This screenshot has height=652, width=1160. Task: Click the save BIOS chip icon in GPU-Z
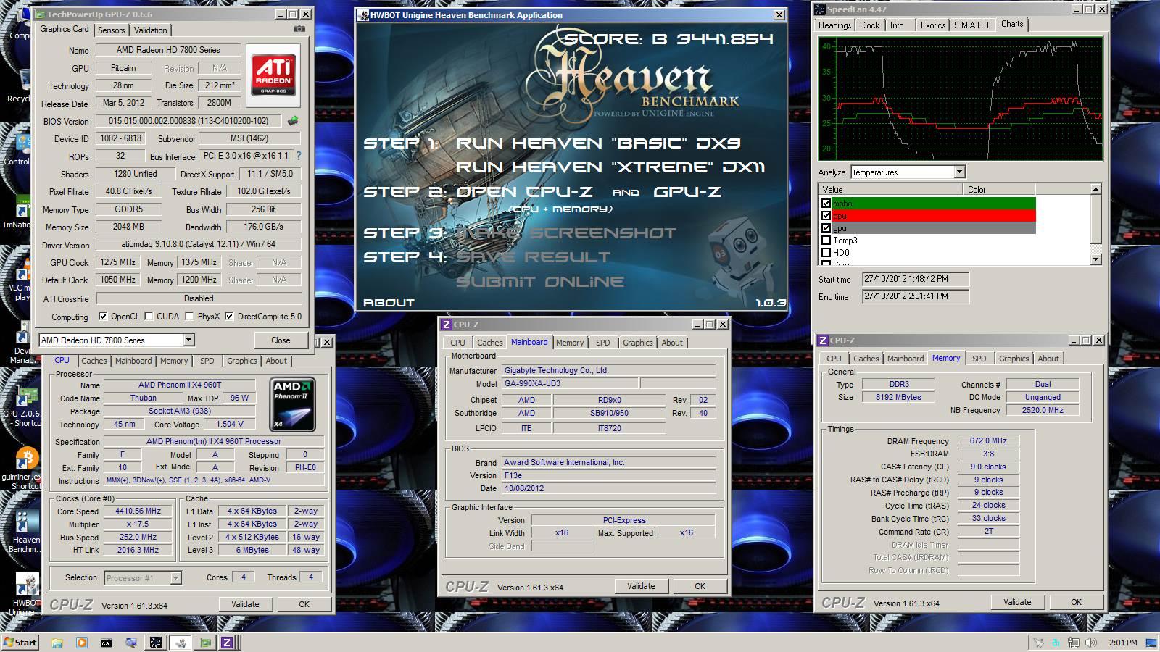[293, 121]
